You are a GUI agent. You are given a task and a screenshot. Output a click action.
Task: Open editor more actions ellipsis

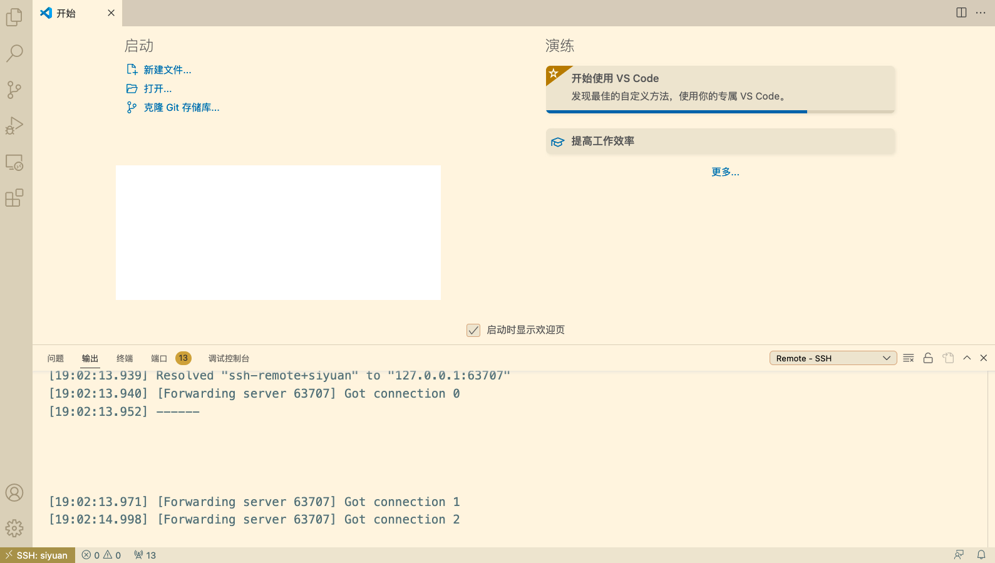pyautogui.click(x=981, y=13)
